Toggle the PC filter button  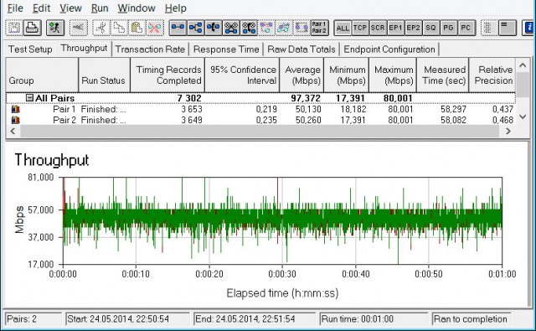click(x=466, y=28)
